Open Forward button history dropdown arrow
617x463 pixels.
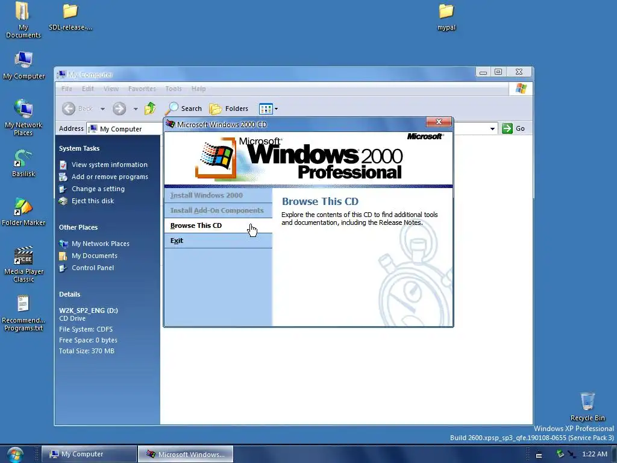tap(136, 109)
